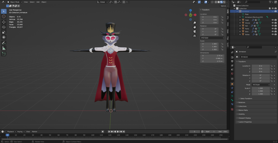
Task: Click the Scale X field in sidebar
Action: tap(212, 44)
